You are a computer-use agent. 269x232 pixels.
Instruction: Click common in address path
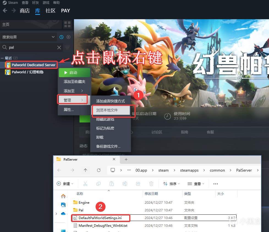tap(217, 170)
